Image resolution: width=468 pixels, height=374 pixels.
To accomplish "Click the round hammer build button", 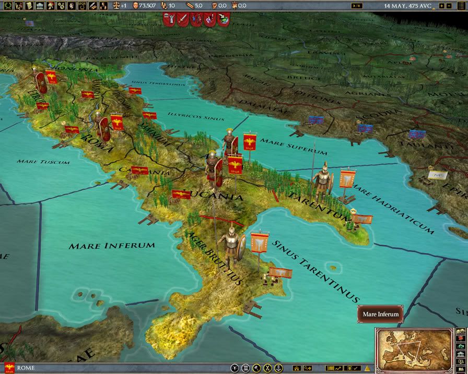I will [x=256, y=368].
